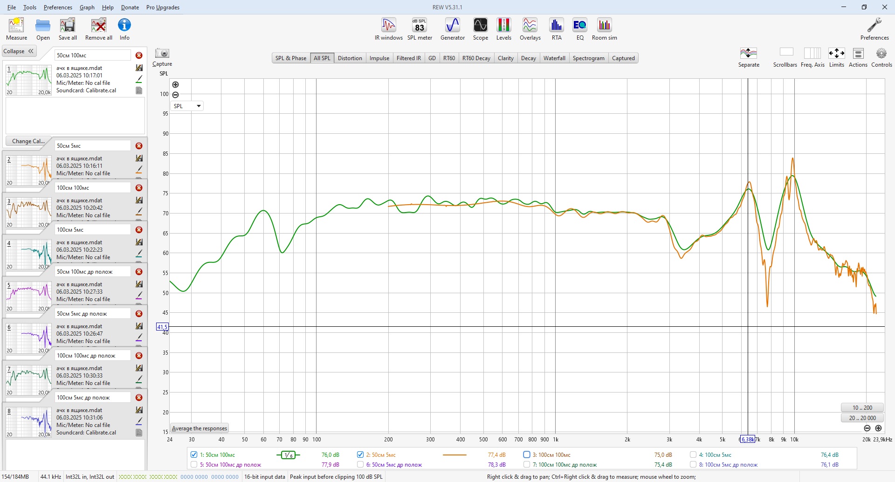Zoom out the SPL axis with the top-left minus
The image size is (895, 482).
tap(175, 95)
